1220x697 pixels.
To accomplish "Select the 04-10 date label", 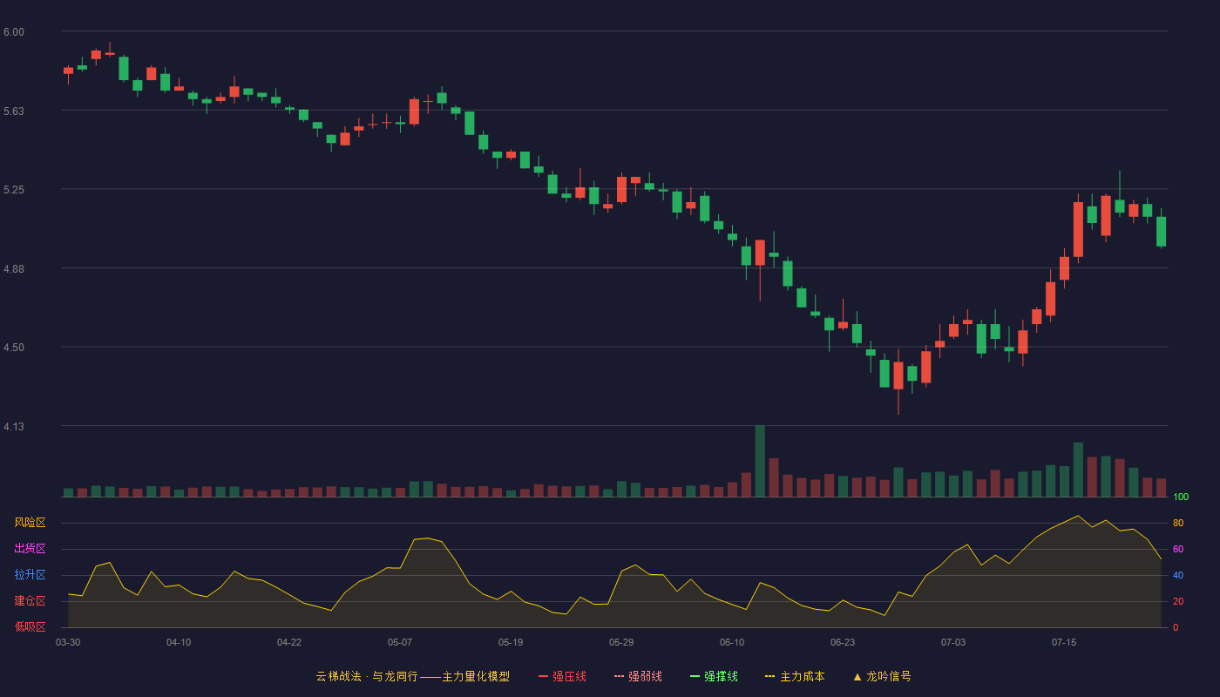I will [x=179, y=642].
